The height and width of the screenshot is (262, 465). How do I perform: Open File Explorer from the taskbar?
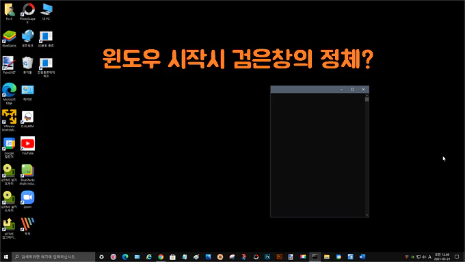click(x=327, y=257)
